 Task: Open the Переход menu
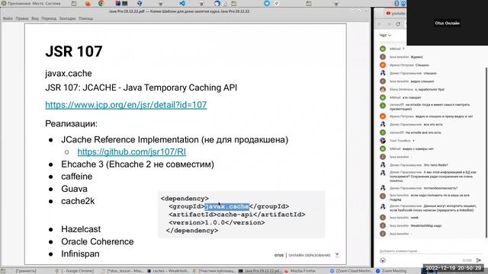point(49,18)
